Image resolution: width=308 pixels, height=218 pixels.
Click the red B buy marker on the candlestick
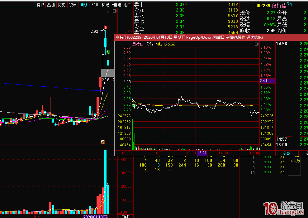tap(106, 28)
